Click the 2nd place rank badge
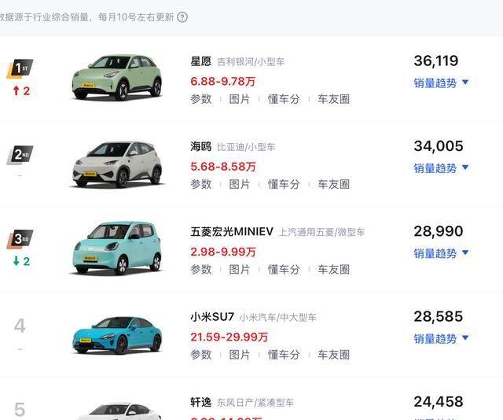Viewport: 503px width, 420px height. coord(20,155)
